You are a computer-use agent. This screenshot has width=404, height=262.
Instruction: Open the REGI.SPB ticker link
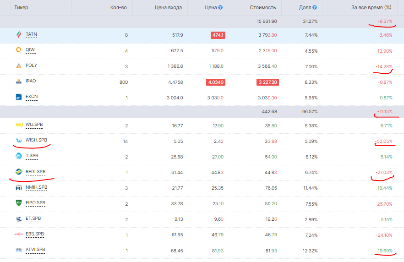(35, 172)
